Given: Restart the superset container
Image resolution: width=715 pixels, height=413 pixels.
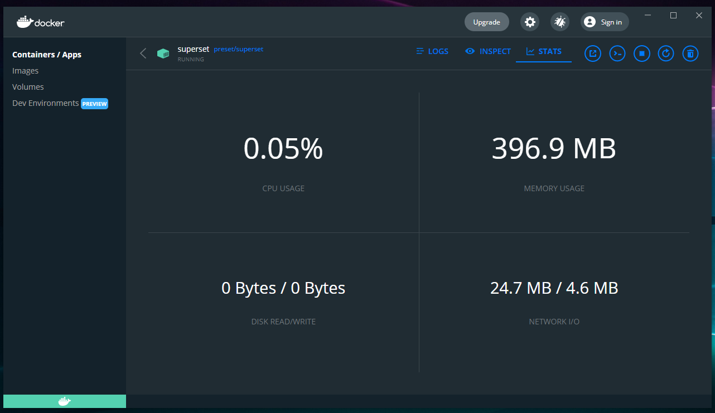Looking at the screenshot, I should pyautogui.click(x=666, y=54).
